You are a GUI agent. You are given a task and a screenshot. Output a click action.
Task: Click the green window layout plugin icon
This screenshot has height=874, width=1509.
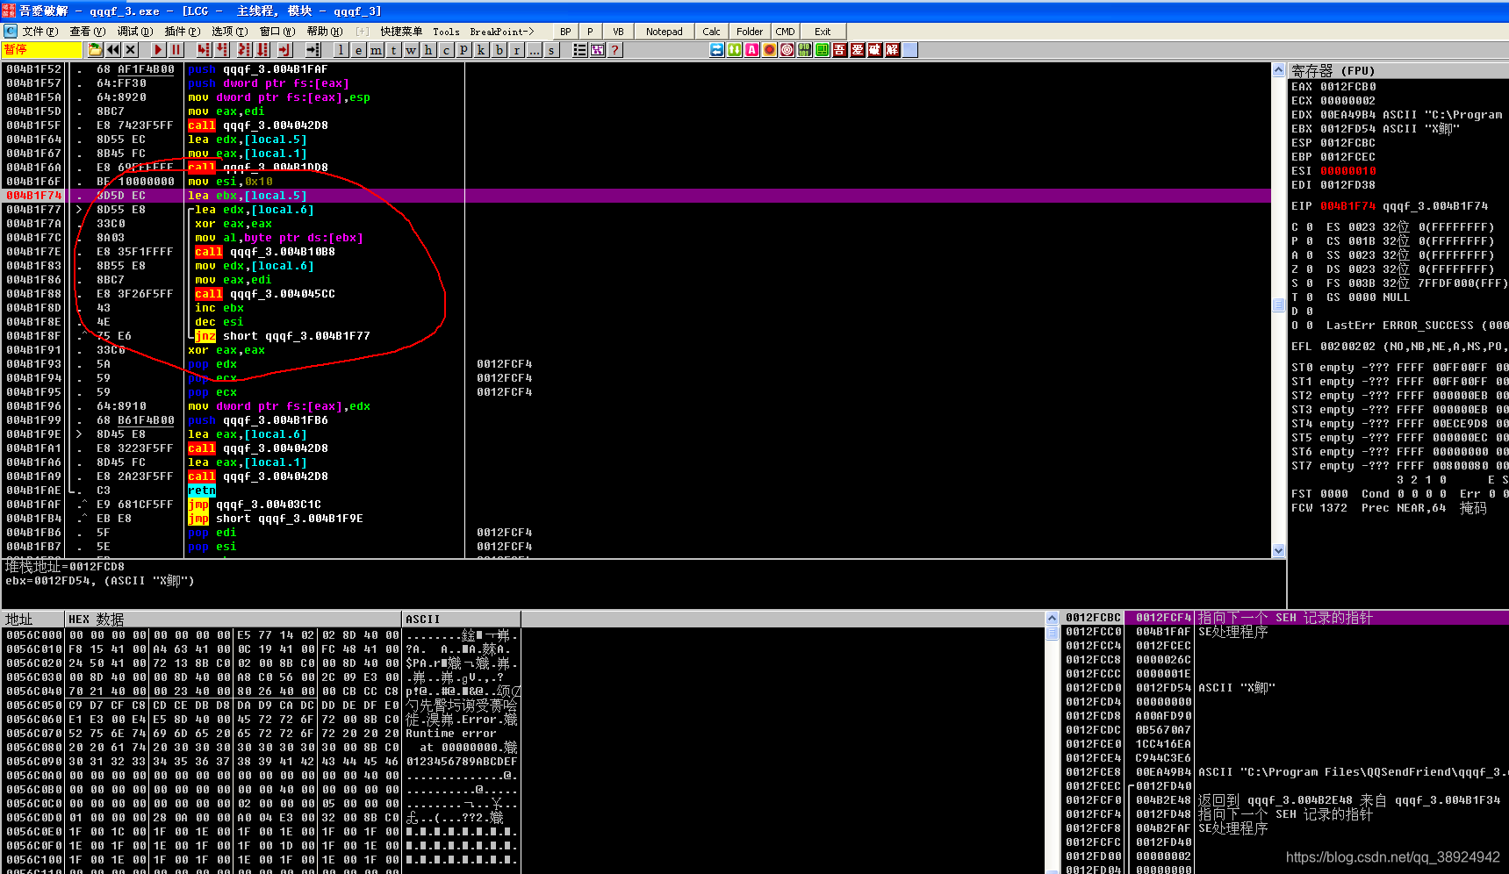tap(823, 50)
